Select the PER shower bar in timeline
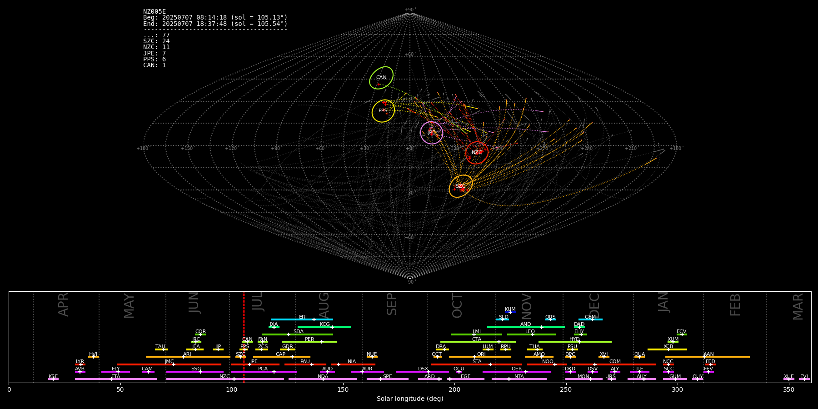 [x=309, y=342]
